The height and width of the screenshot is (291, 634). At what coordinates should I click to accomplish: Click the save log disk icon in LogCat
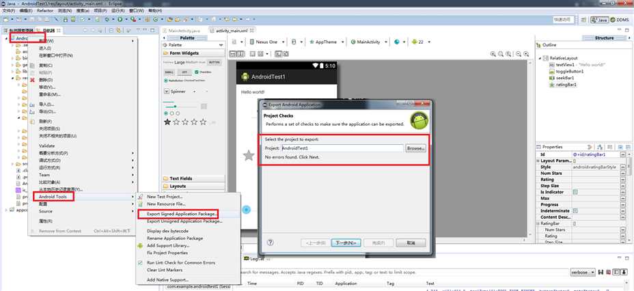(x=601, y=273)
